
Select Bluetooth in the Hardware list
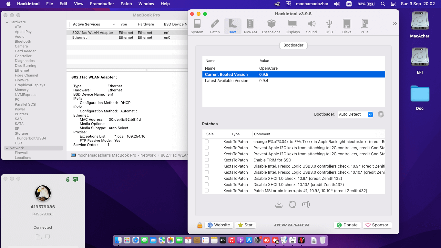click(x=23, y=41)
